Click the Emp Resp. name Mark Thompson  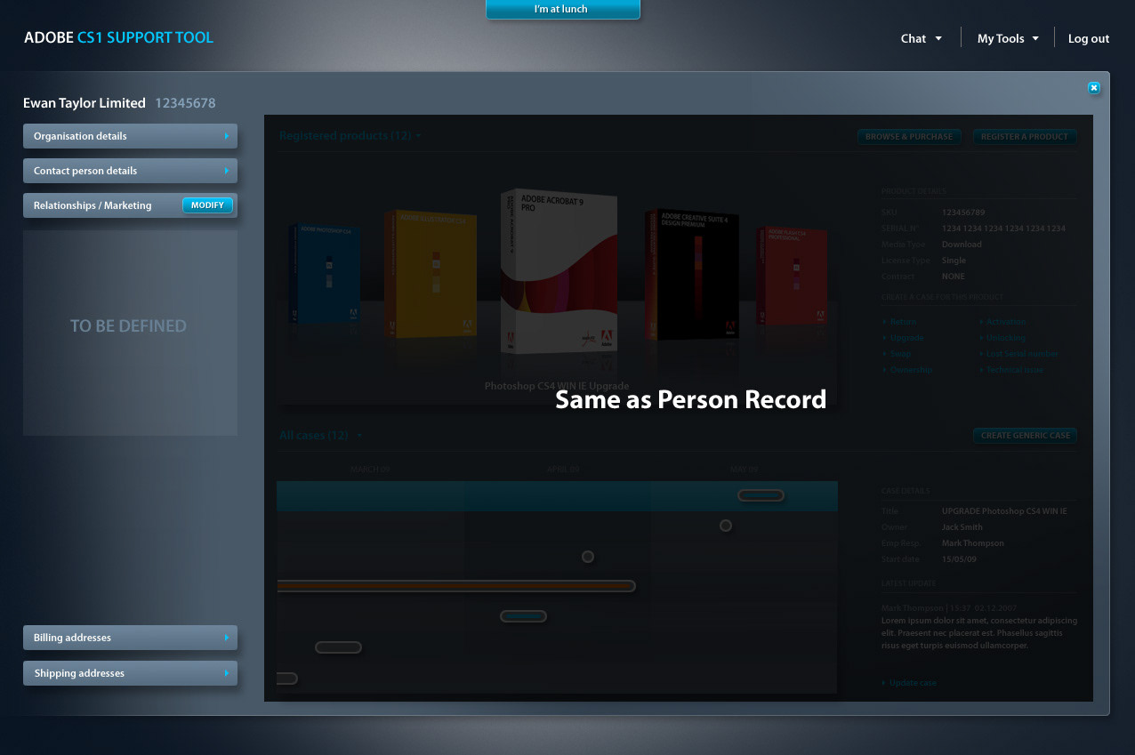tap(973, 543)
